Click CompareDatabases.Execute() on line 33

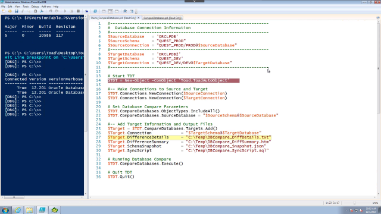[x=151, y=164]
